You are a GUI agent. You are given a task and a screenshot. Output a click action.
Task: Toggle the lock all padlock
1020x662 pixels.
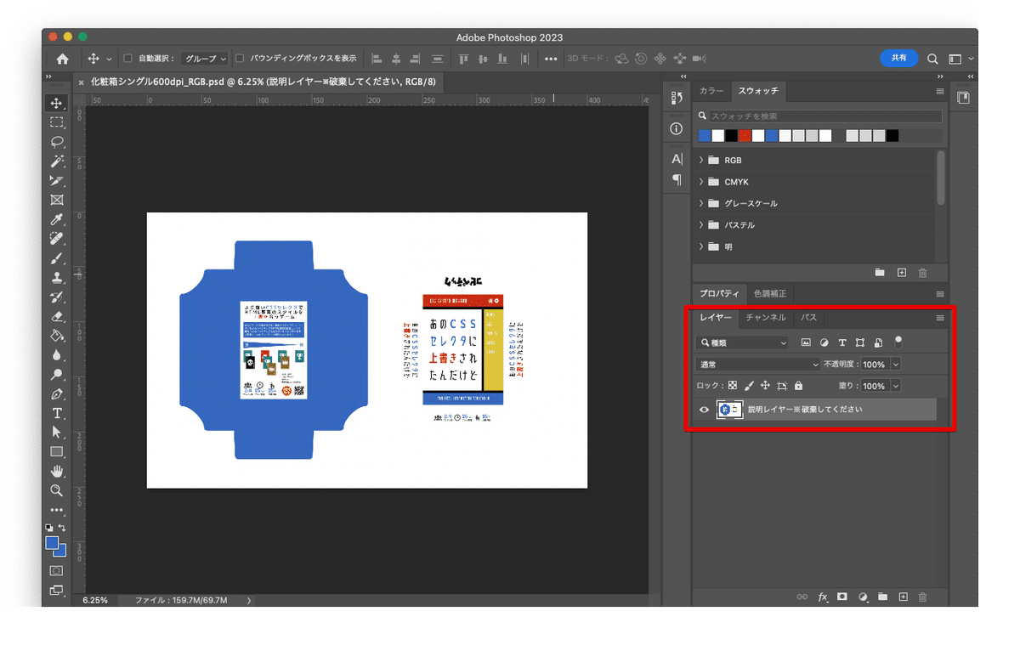click(x=798, y=386)
